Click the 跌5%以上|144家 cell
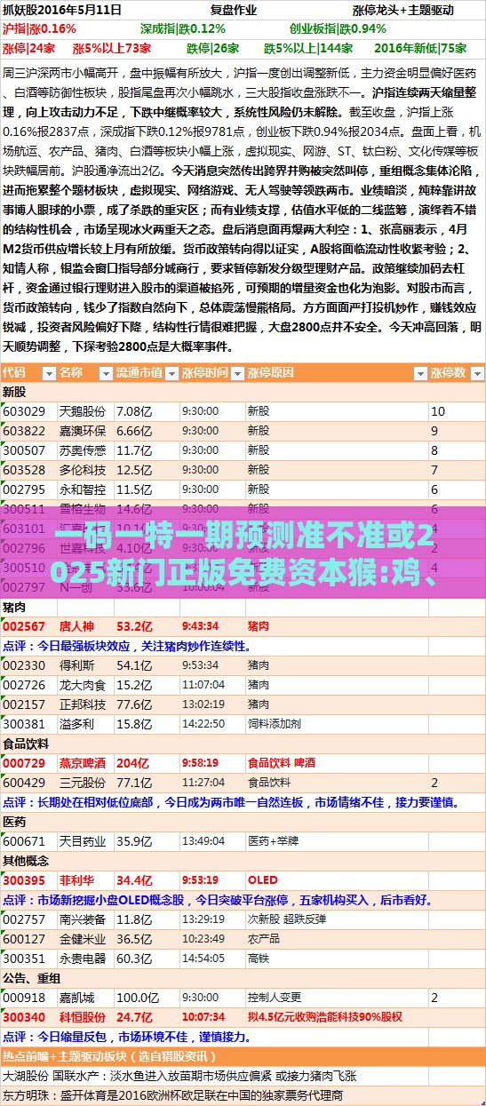This screenshot has width=486, height=1106. 307,47
